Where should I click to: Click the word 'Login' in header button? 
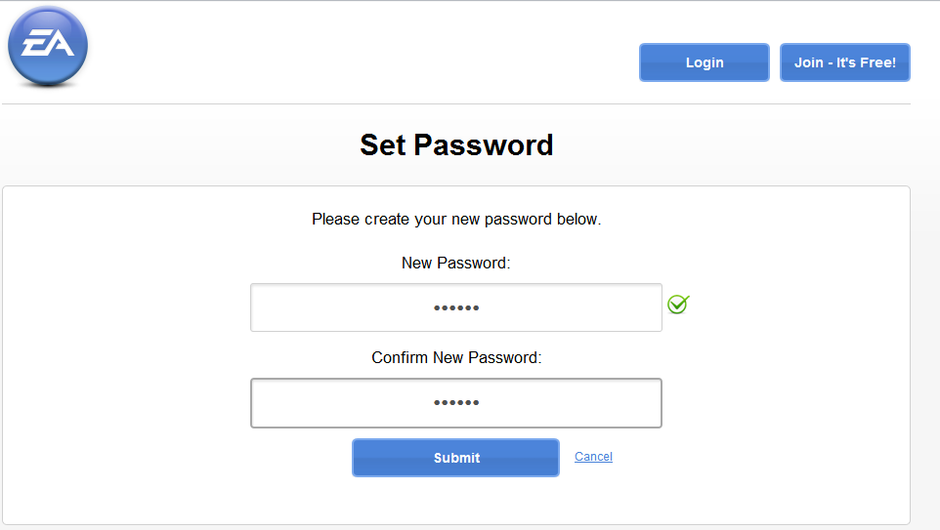pyautogui.click(x=705, y=62)
